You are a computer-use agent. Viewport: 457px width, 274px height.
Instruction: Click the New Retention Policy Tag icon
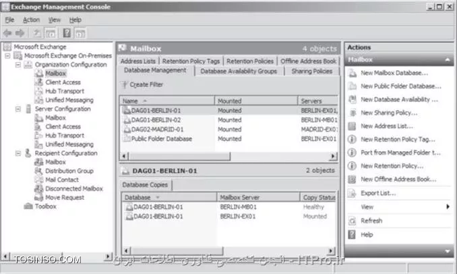coord(352,139)
